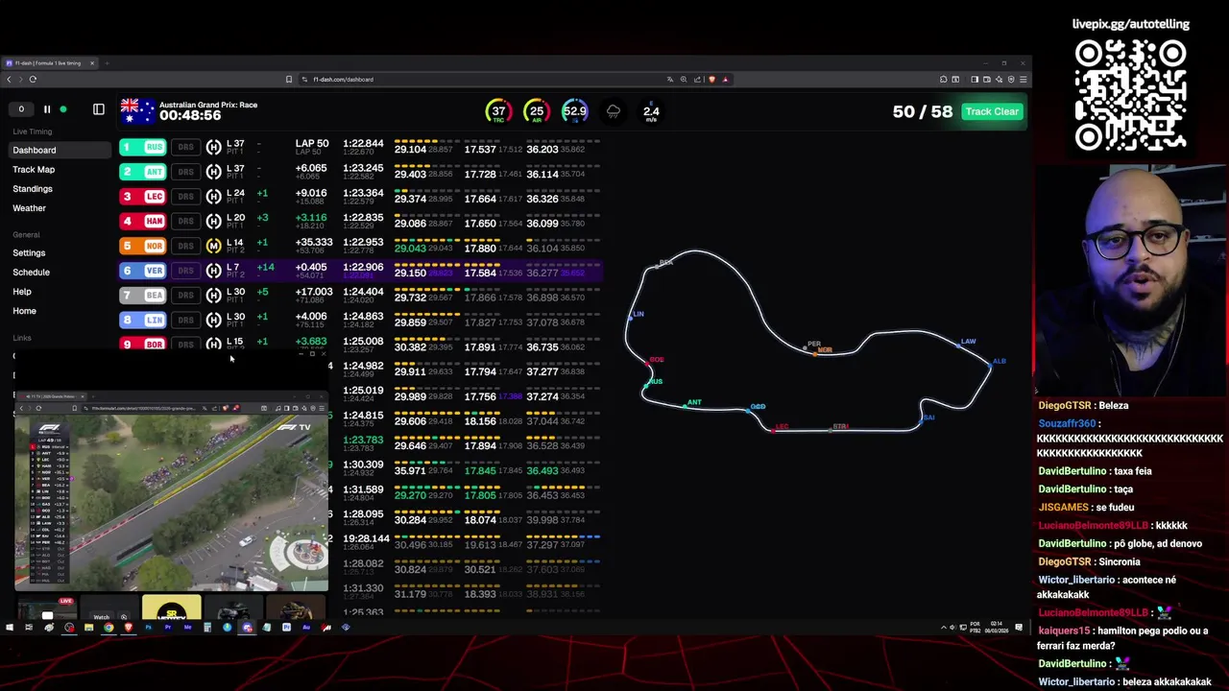The width and height of the screenshot is (1229, 691).
Task: Select the NOR driver tag in position 5
Action: 143,246
